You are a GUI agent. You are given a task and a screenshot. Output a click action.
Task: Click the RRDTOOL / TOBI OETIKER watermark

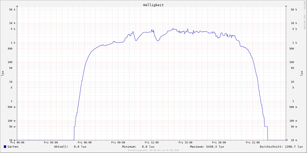click(x=304, y=15)
